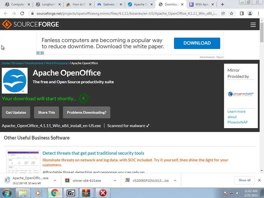Open 'Detect threats that get past' link
Viewport: 264px width, 198px height.
[93, 153]
